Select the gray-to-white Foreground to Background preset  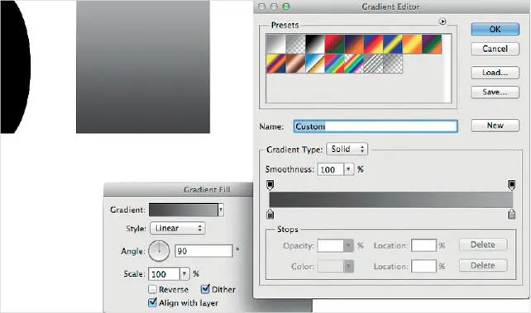(276, 44)
